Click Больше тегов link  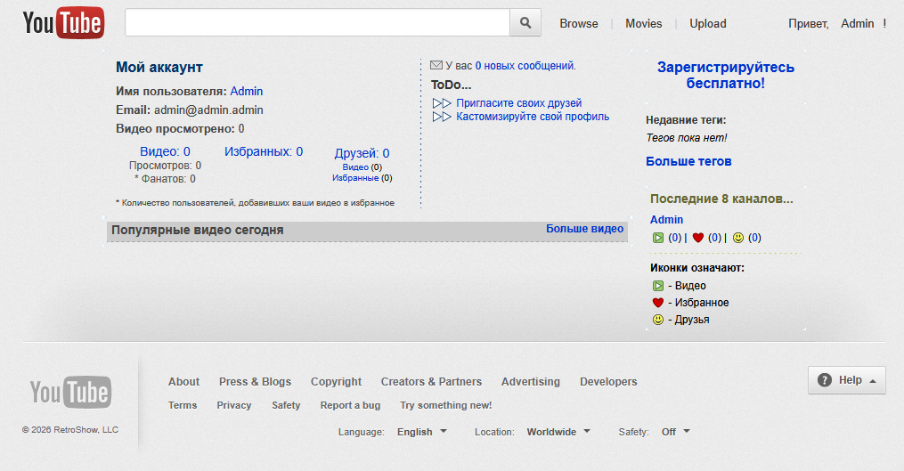[x=688, y=161]
